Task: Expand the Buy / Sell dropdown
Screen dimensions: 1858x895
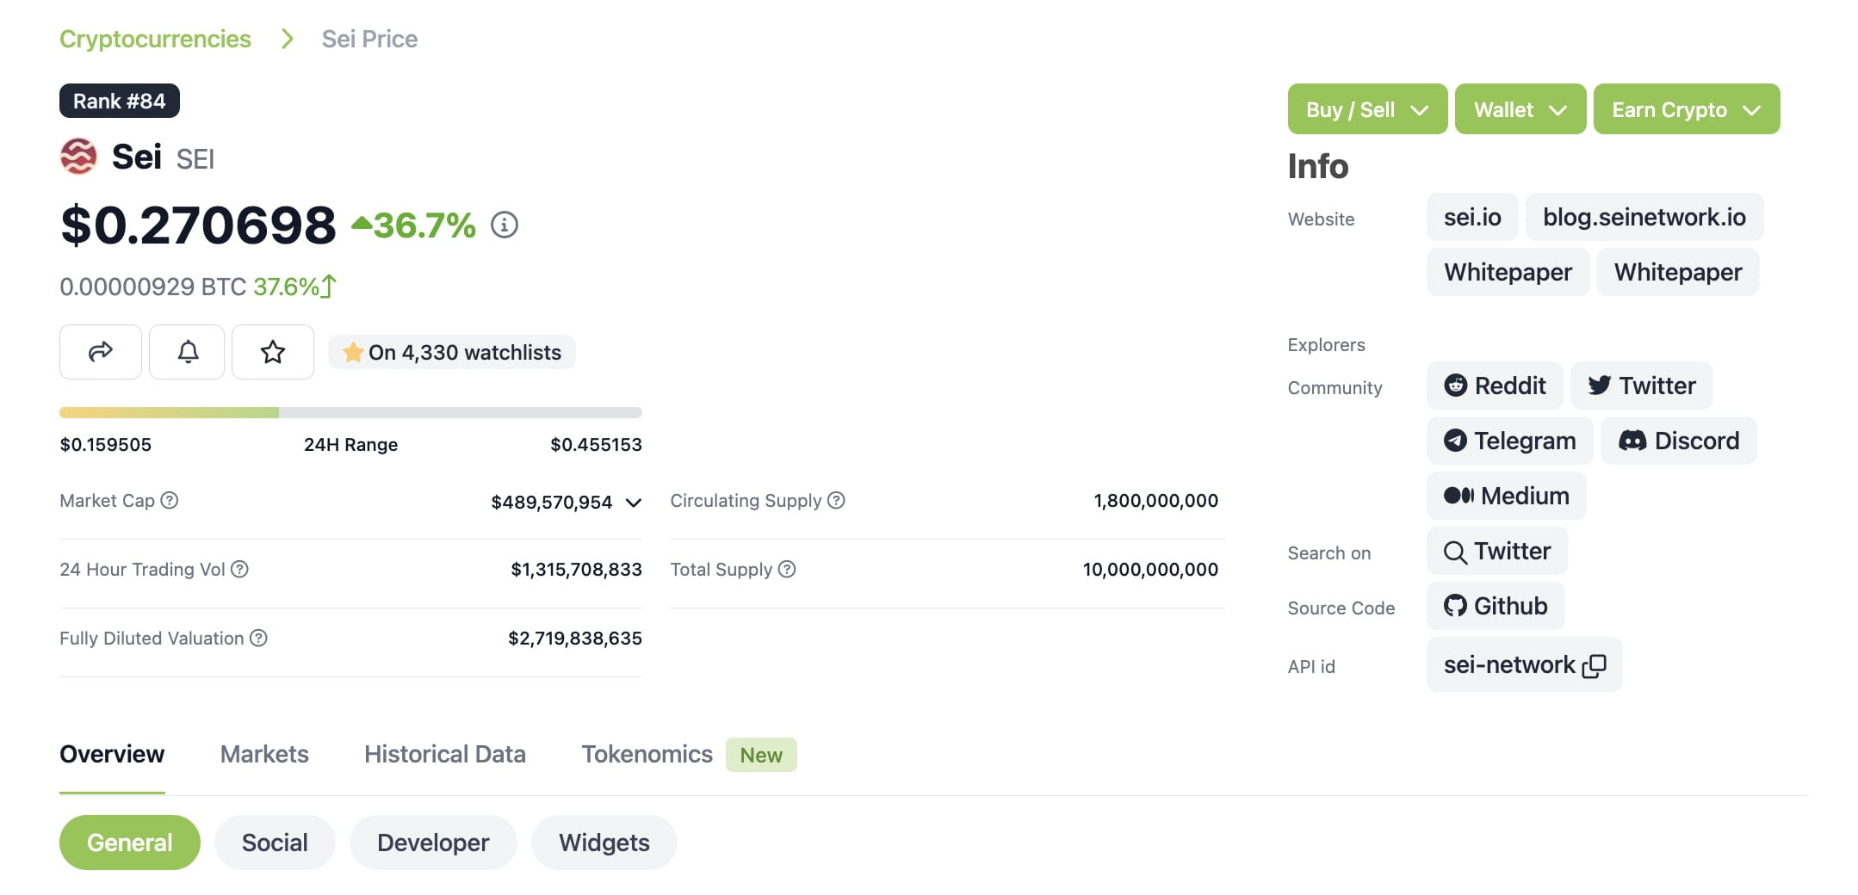Action: click(1366, 109)
